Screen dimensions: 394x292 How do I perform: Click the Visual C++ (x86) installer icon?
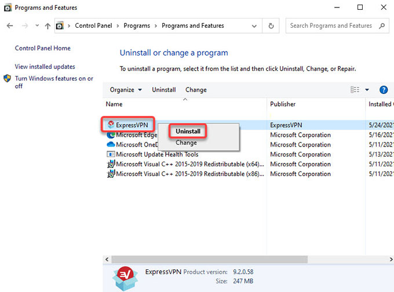point(111,174)
